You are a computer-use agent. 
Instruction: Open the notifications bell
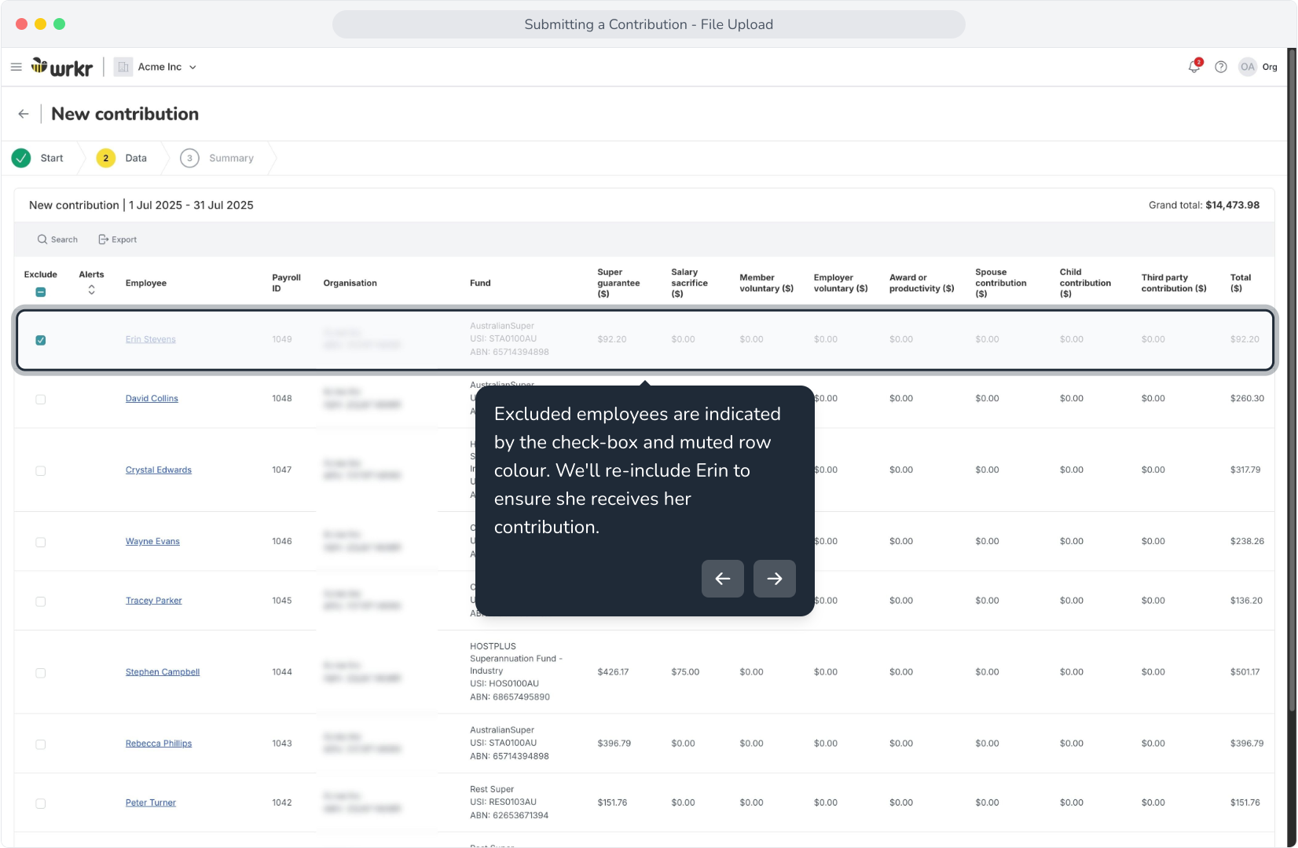(x=1194, y=67)
